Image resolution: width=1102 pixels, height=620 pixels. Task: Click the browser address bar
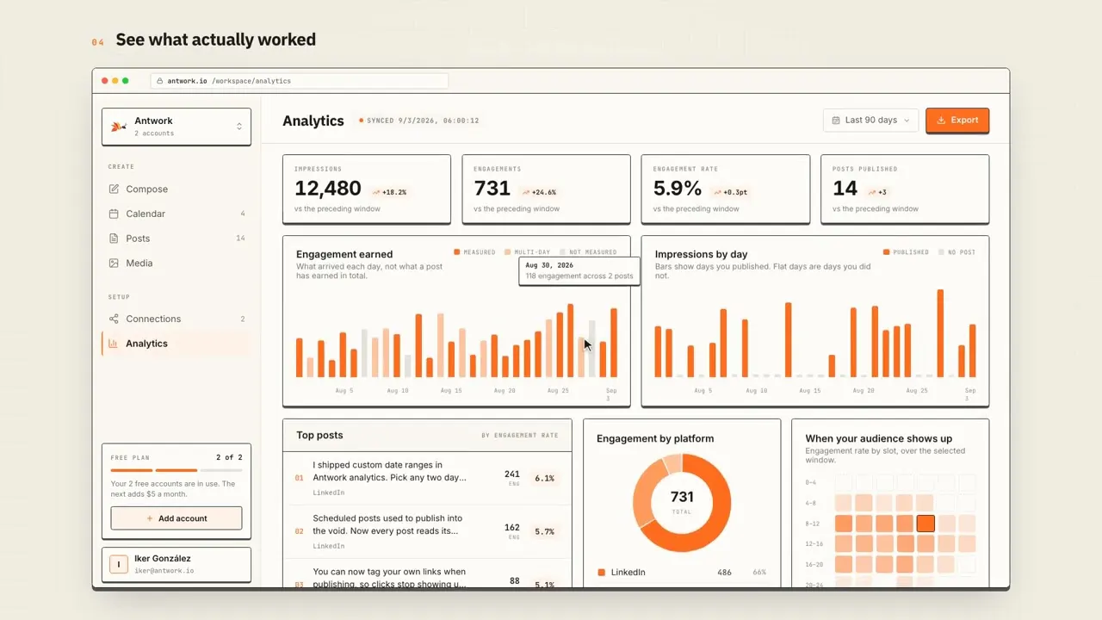[x=300, y=81]
